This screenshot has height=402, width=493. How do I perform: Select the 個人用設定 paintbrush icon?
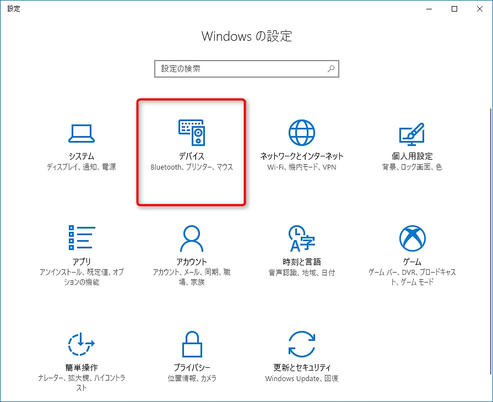[411, 133]
